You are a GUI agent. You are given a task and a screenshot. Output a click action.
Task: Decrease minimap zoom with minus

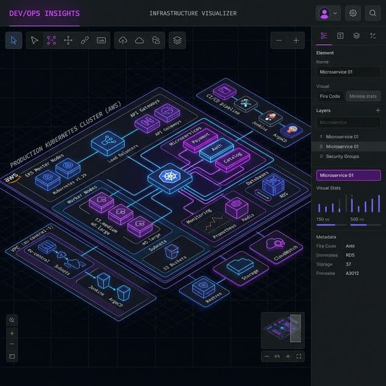pyautogui.click(x=267, y=356)
